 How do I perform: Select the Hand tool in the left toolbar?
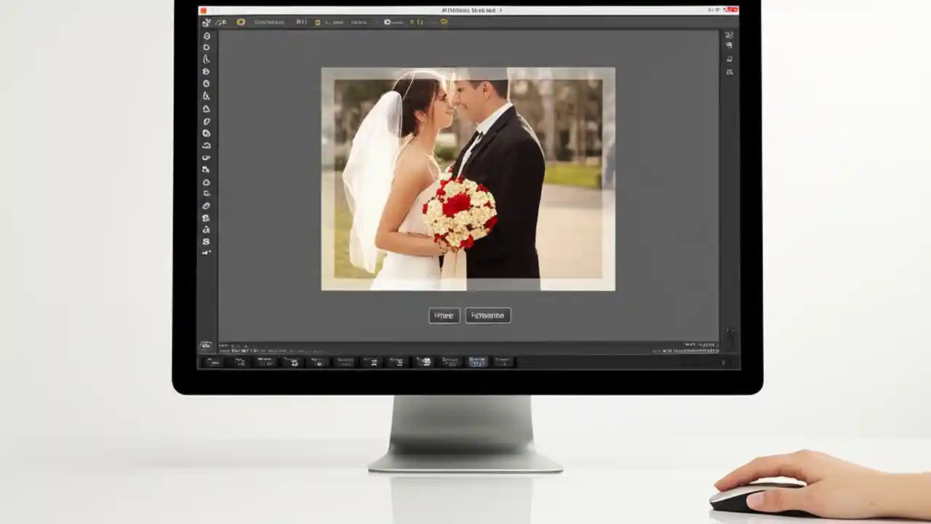(207, 240)
